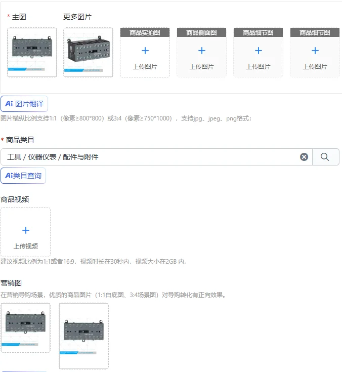
Task: Click the plus icon in last 商品细节图 slot
Action: pyautogui.click(x=315, y=51)
